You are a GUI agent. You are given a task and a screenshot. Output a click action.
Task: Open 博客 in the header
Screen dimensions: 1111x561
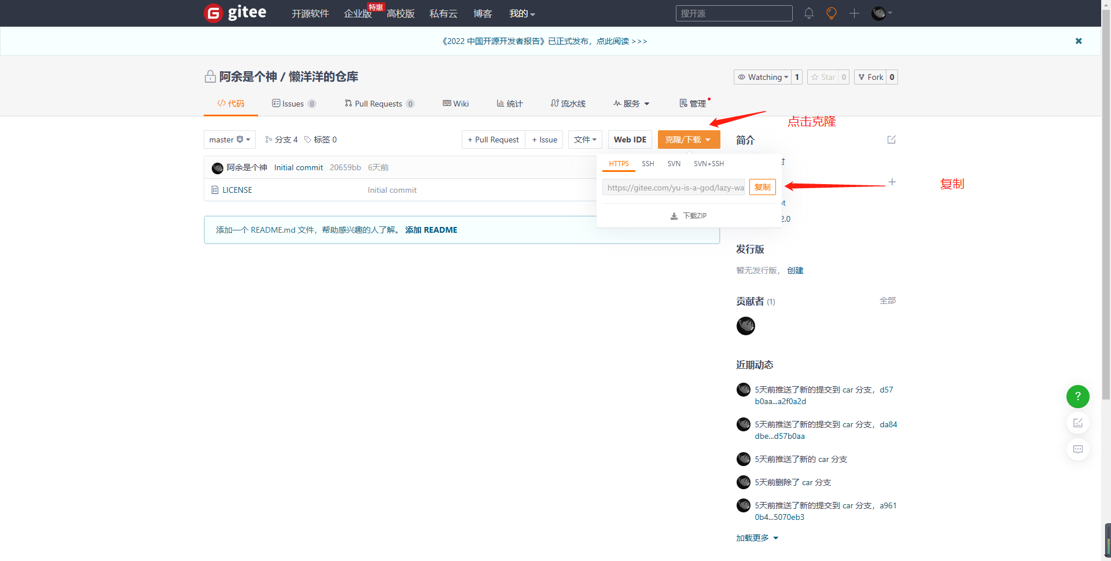483,13
